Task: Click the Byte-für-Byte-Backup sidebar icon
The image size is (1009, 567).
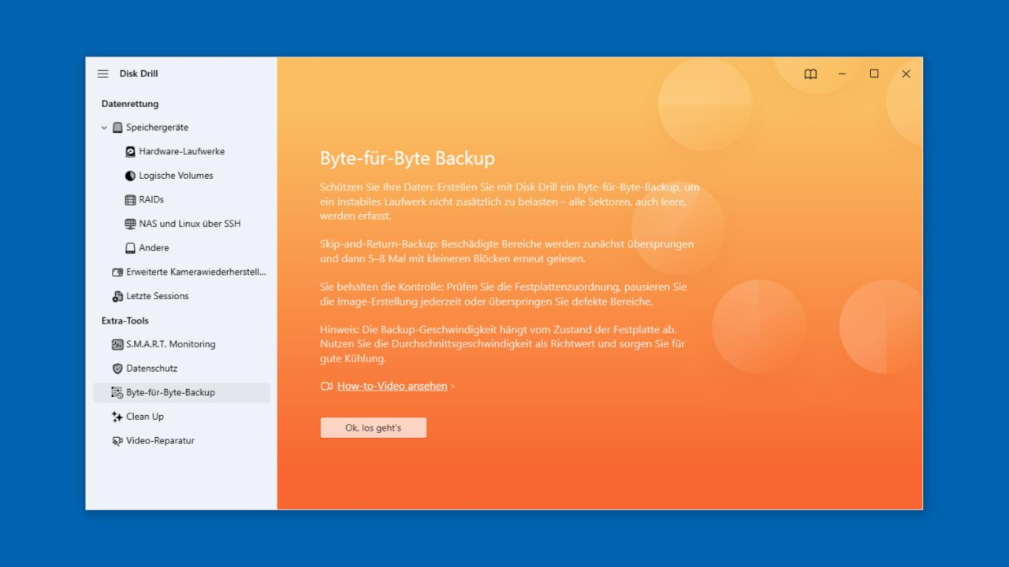Action: [117, 392]
